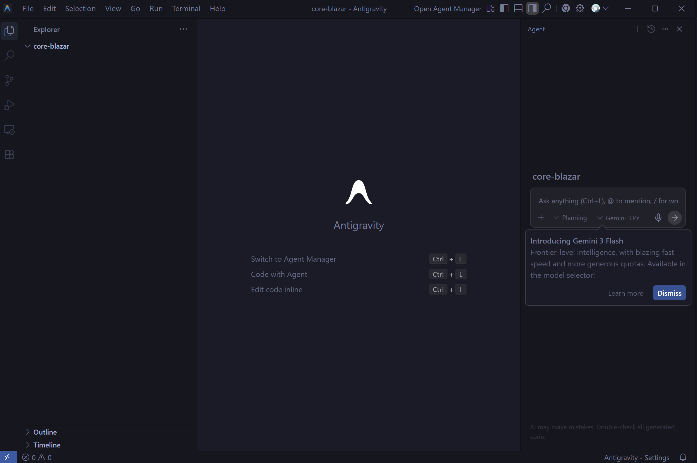Click the Learn more link
Viewport: 697px width, 463px height.
(x=625, y=293)
